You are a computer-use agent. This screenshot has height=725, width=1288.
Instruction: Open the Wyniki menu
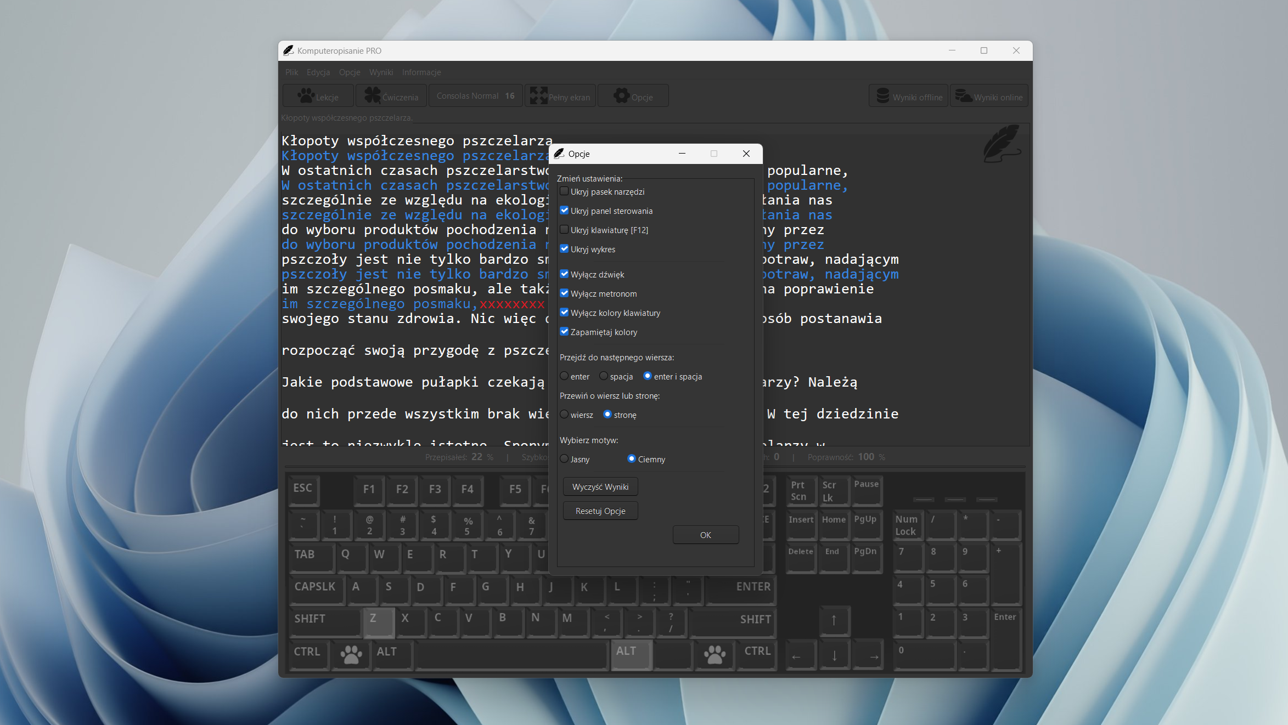coord(381,72)
